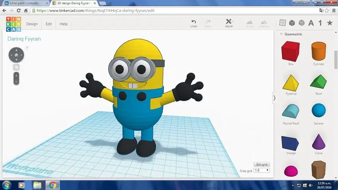Viewport: 338px width, 190px height.
Task: Click the Daring Fyyran design title
Action: point(24,39)
